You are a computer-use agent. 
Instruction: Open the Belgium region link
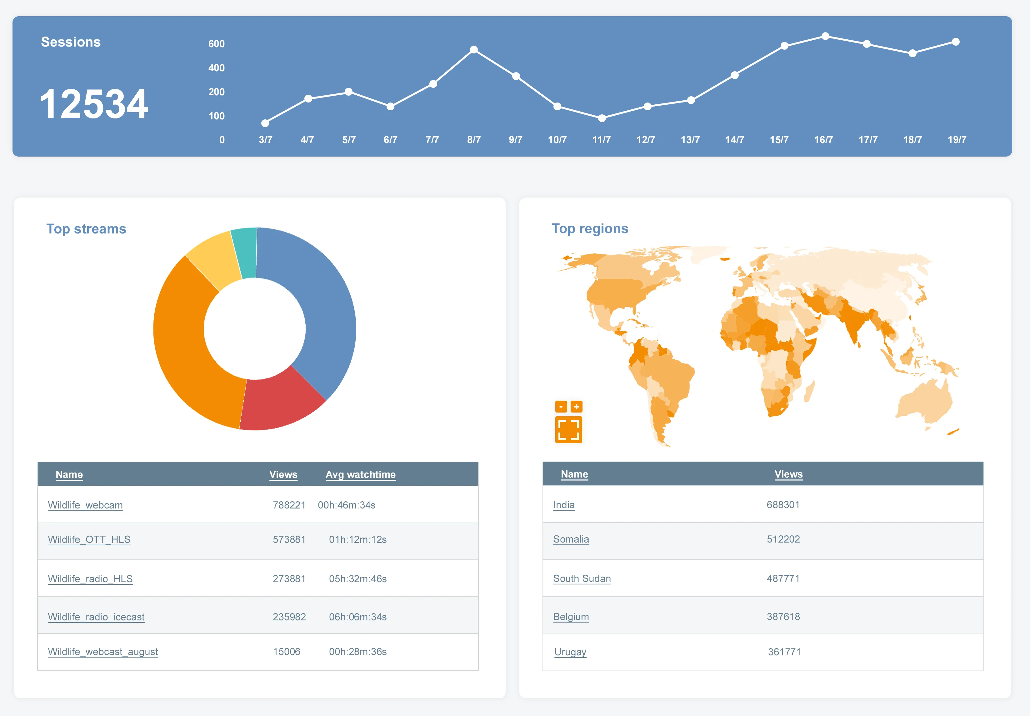coord(571,616)
